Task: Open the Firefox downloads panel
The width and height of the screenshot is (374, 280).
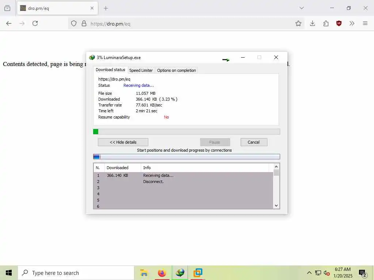Action: tap(312, 23)
